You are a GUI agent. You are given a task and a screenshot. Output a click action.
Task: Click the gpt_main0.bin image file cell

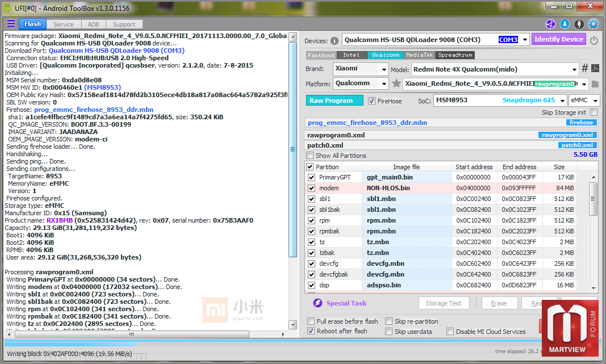[x=407, y=177]
